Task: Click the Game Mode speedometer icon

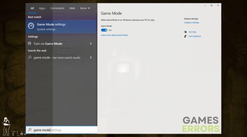Action: point(31,26)
